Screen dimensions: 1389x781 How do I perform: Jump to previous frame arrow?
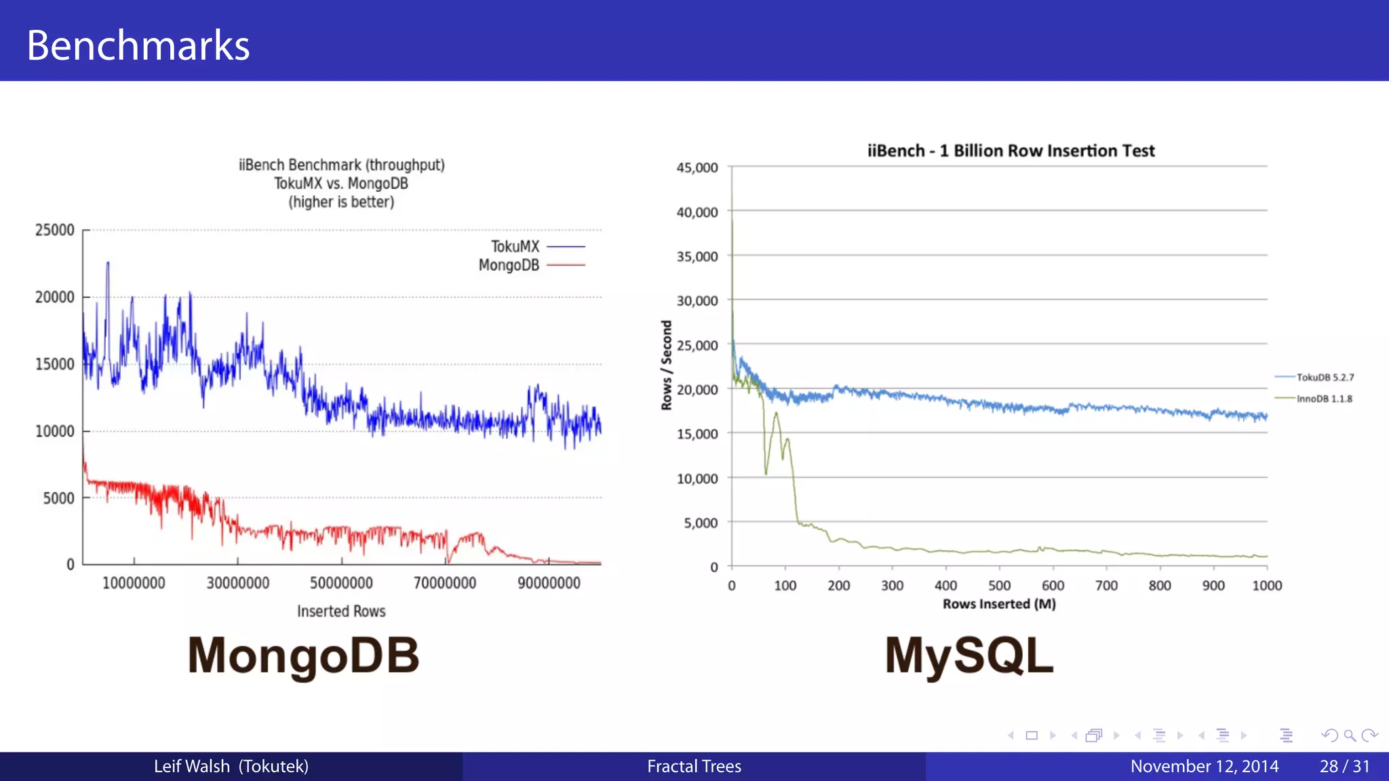(1074, 736)
